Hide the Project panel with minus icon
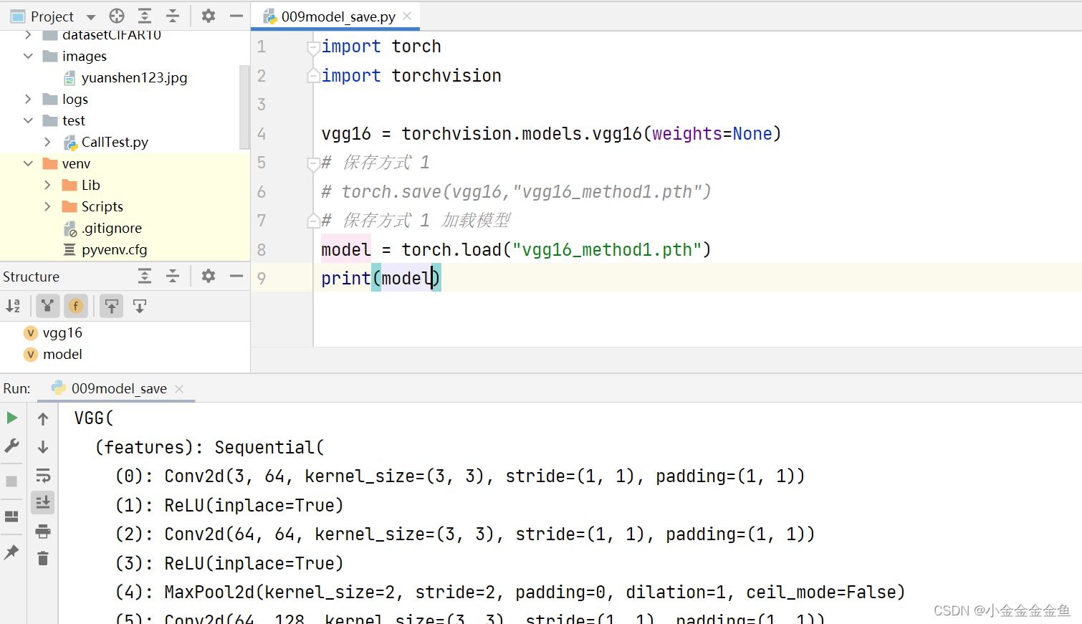 coord(236,16)
